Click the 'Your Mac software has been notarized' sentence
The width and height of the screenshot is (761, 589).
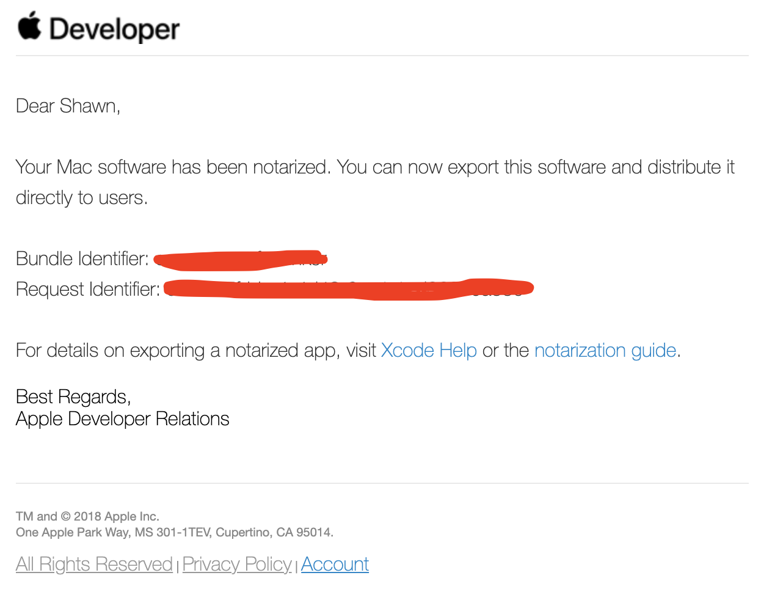[x=173, y=167]
